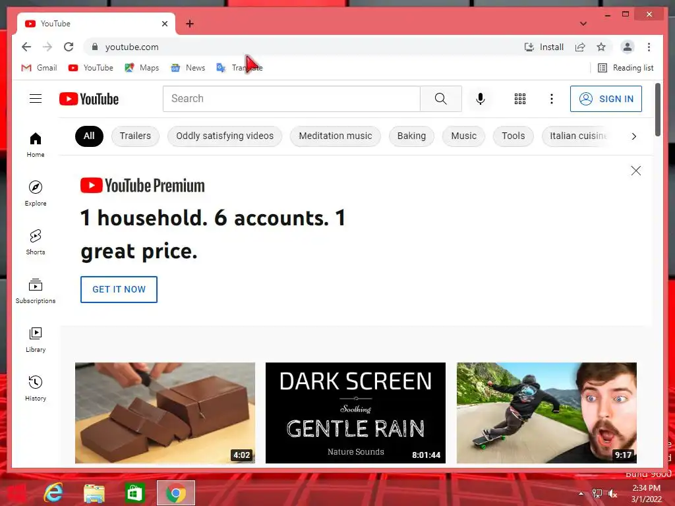
Task: Open the skateboarding downhill video thumbnail
Action: 546,413
